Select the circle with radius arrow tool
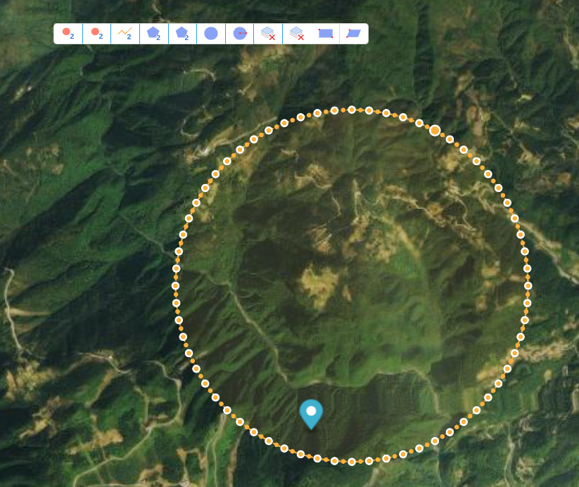This screenshot has width=579, height=487. pos(240,34)
